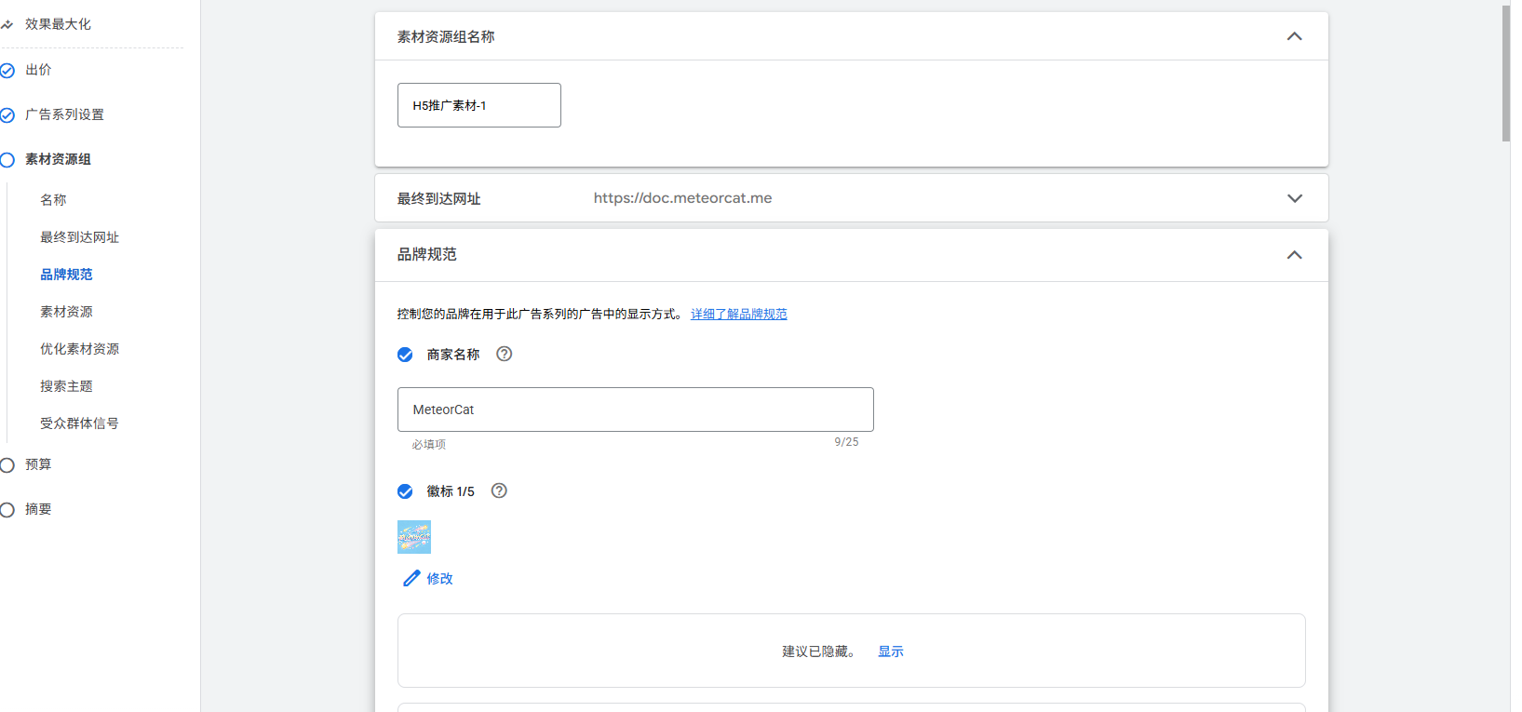The width and height of the screenshot is (1522, 712).
Task: Jump to 优化素材资源 subsection
Action: 79,349
